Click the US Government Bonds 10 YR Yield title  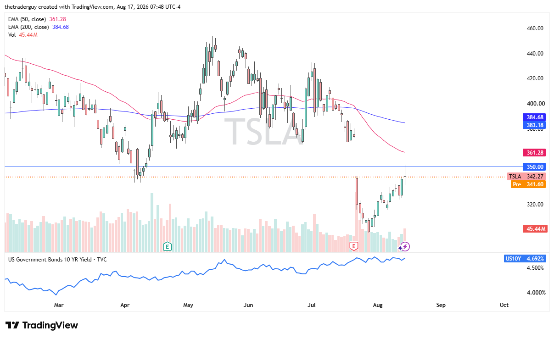[57, 259]
